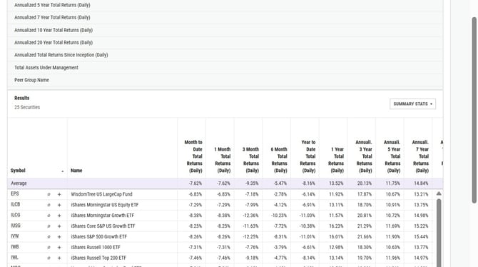Click iShares Russell 1000 ETF name
The width and height of the screenshot is (478, 267).
pyautogui.click(x=96, y=248)
